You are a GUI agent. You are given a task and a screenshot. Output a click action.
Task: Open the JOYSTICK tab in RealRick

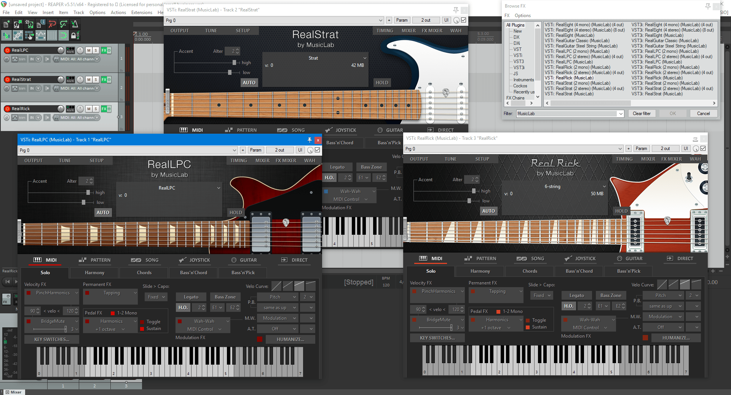(580, 259)
